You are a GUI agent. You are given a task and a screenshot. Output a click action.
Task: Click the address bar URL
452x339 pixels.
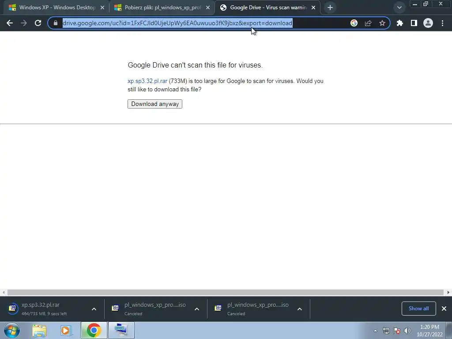click(x=177, y=23)
